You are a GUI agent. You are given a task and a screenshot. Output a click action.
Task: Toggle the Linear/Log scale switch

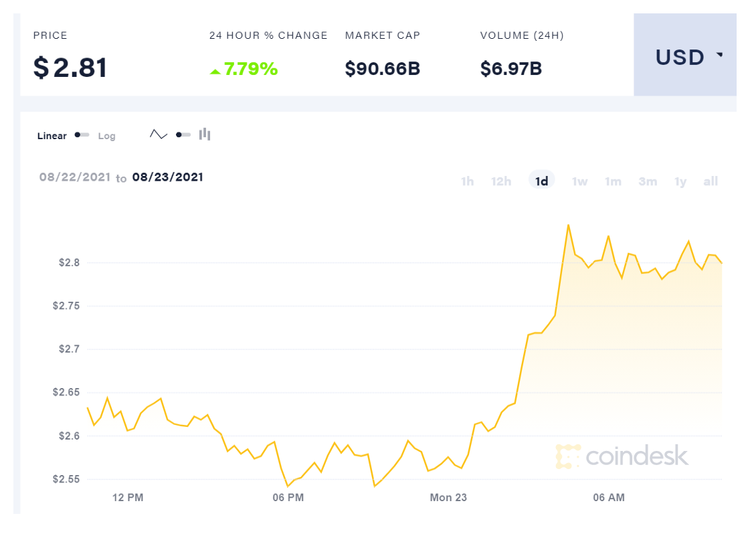coord(82,135)
